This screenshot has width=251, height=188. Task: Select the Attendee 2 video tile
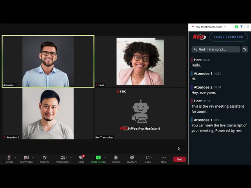point(48,114)
